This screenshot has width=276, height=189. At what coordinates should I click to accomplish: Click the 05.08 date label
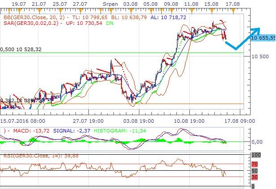pos(151,4)
